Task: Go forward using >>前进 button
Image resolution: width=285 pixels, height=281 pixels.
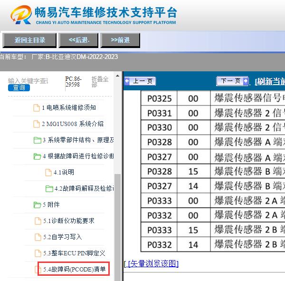Action: (x=120, y=40)
